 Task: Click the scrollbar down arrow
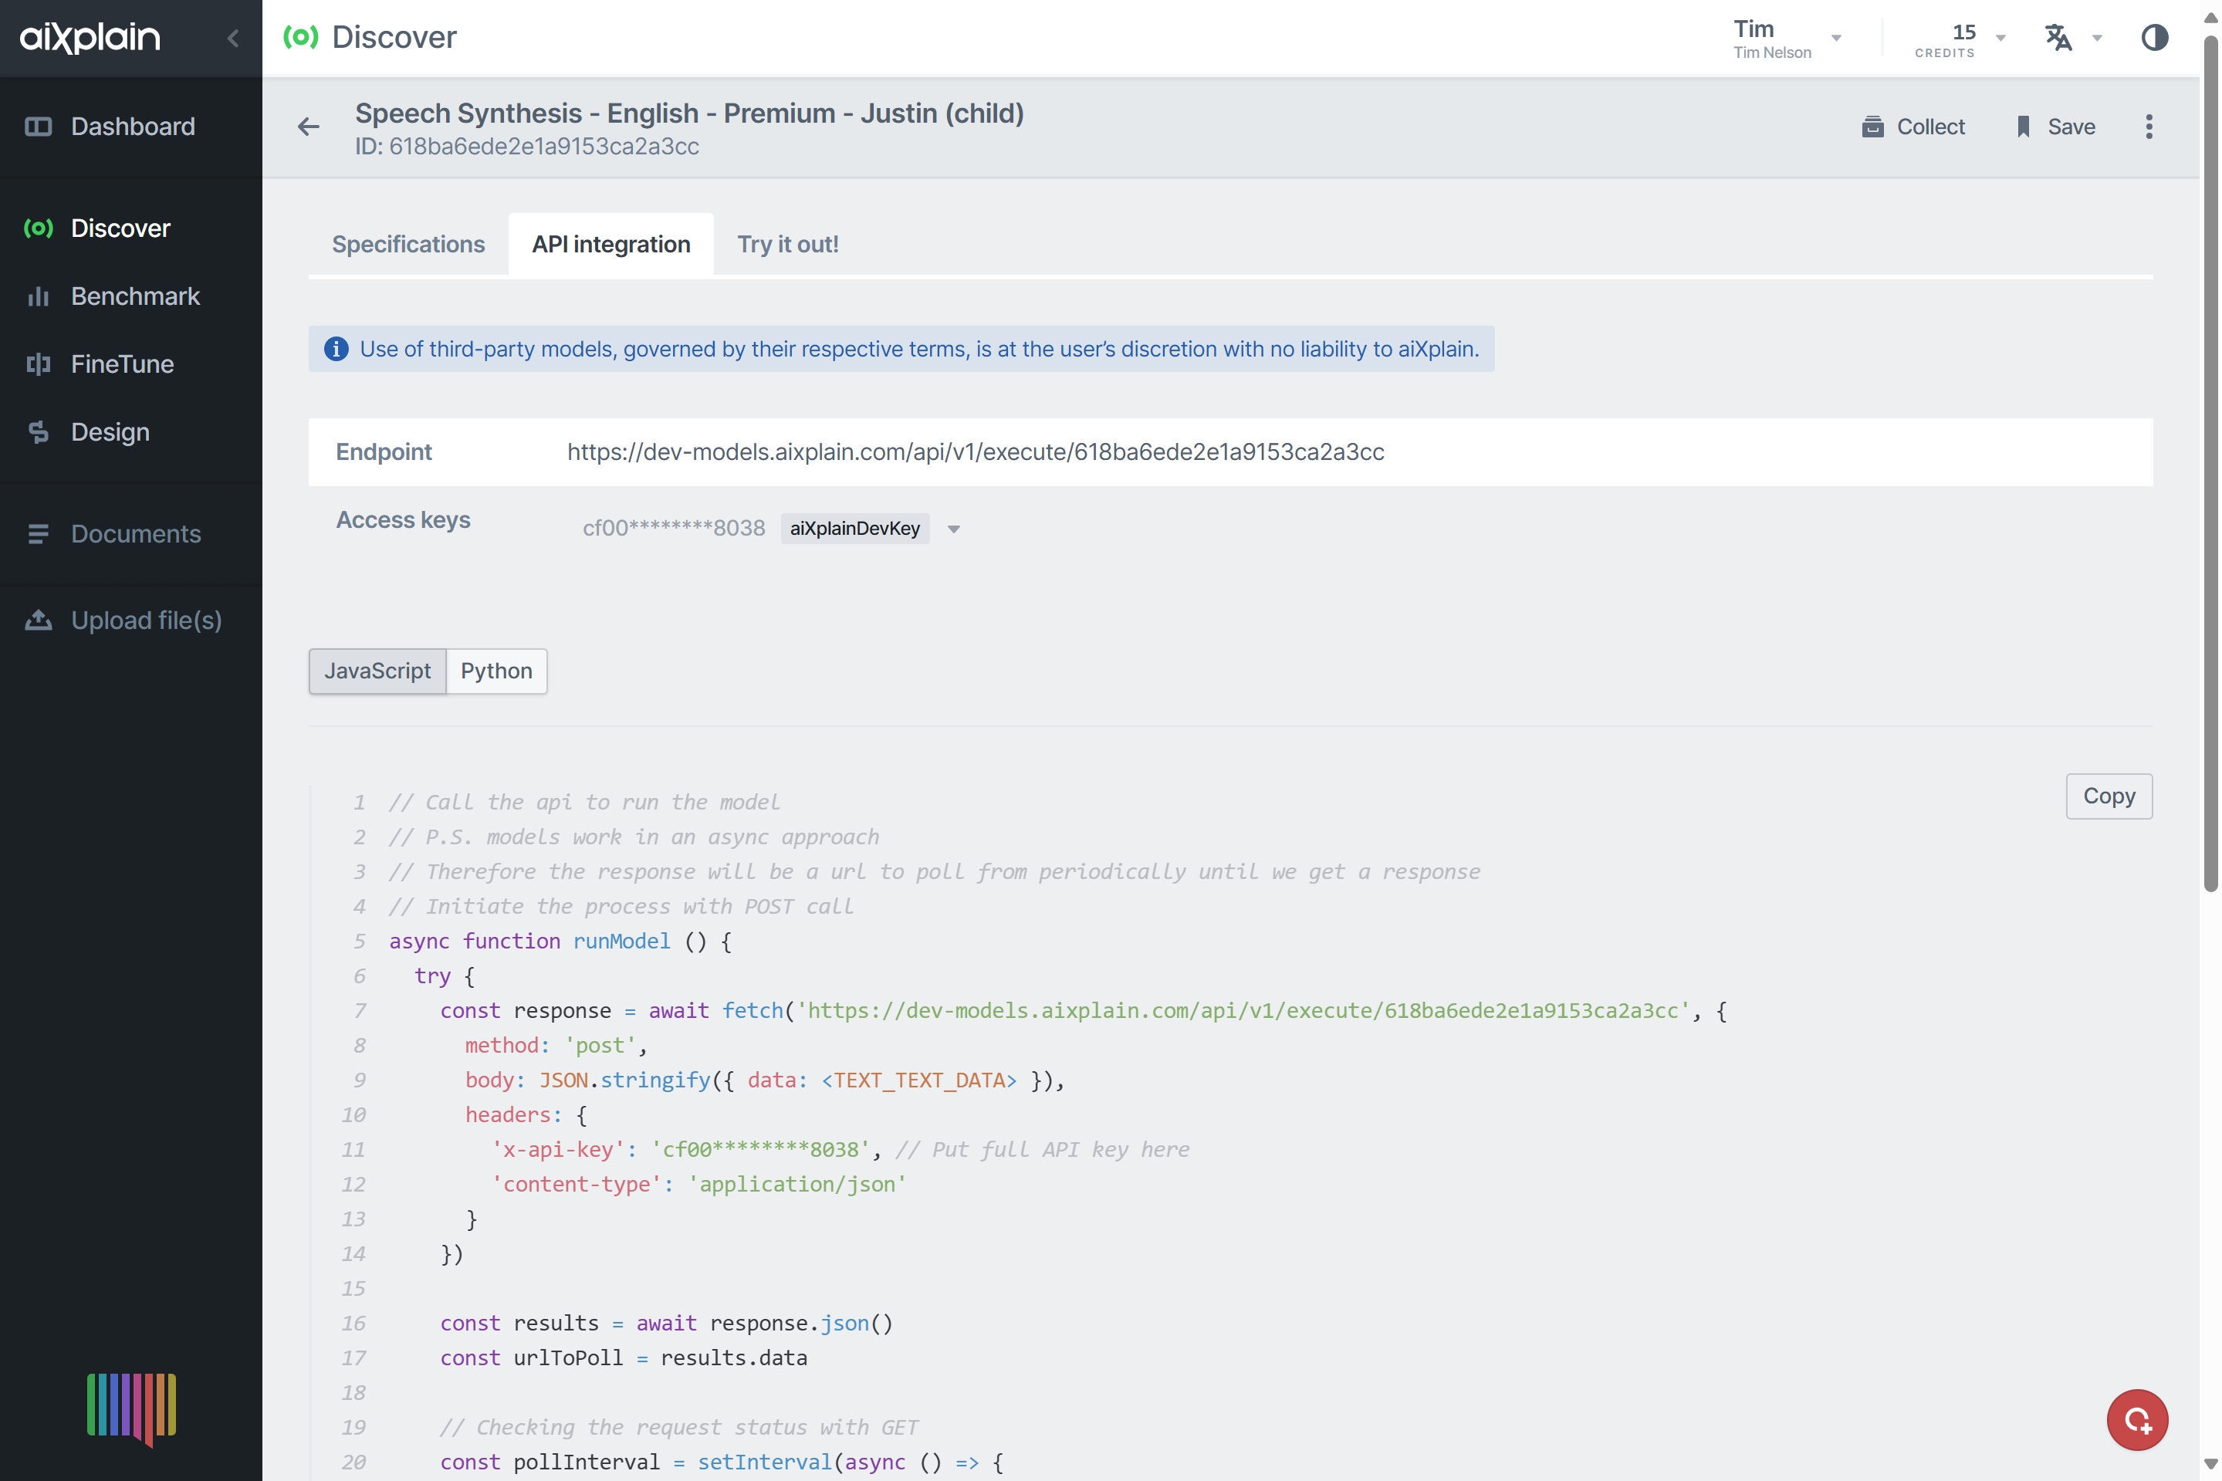click(2210, 1462)
